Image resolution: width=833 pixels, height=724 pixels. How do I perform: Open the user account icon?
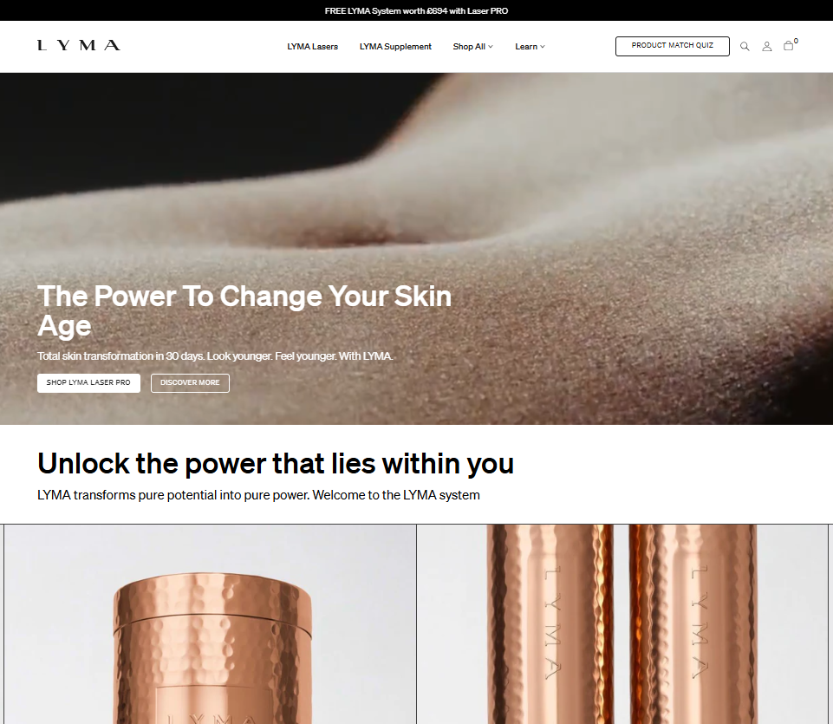coord(766,46)
